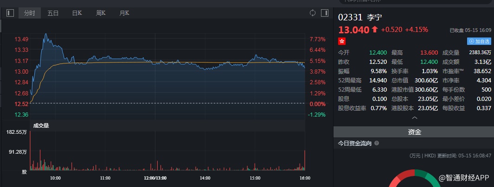Open the 五日 five-day chart tab
Viewport: 494px width, 187px height.
coord(53,13)
